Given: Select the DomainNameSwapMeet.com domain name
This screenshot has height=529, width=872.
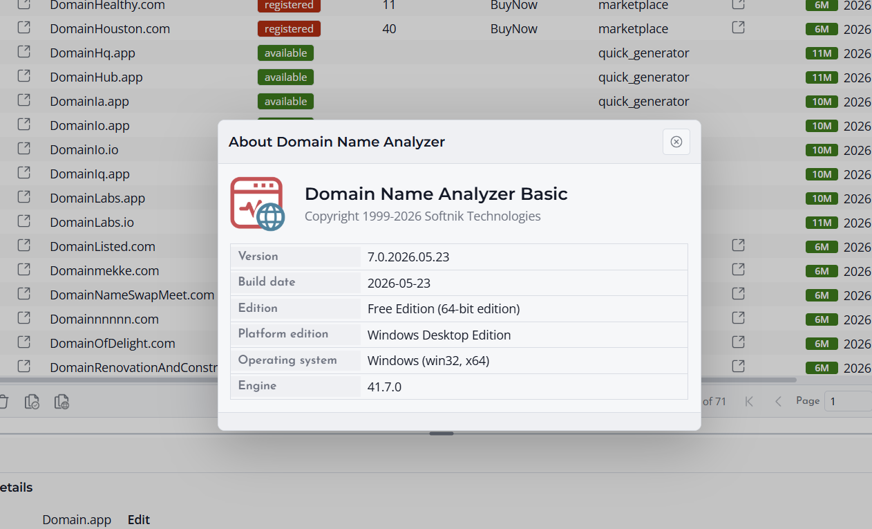Looking at the screenshot, I should coord(132,295).
